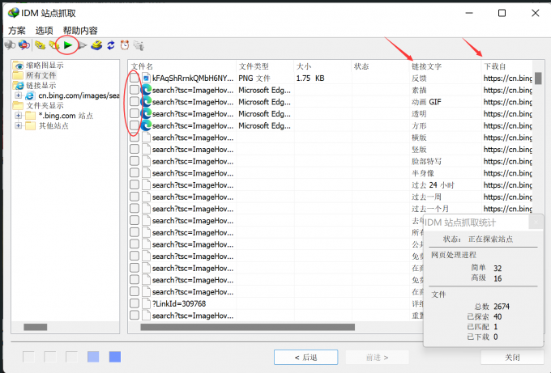Click the < 后退 button
This screenshot has width=551, height=373.
[305, 357]
